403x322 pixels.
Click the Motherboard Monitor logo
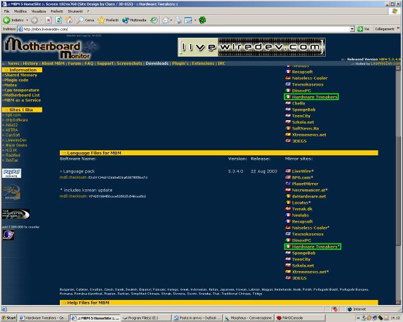[48, 48]
